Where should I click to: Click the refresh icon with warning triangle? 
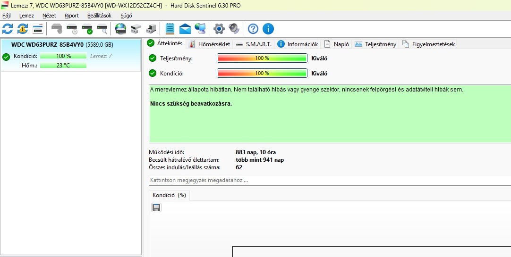23,29
